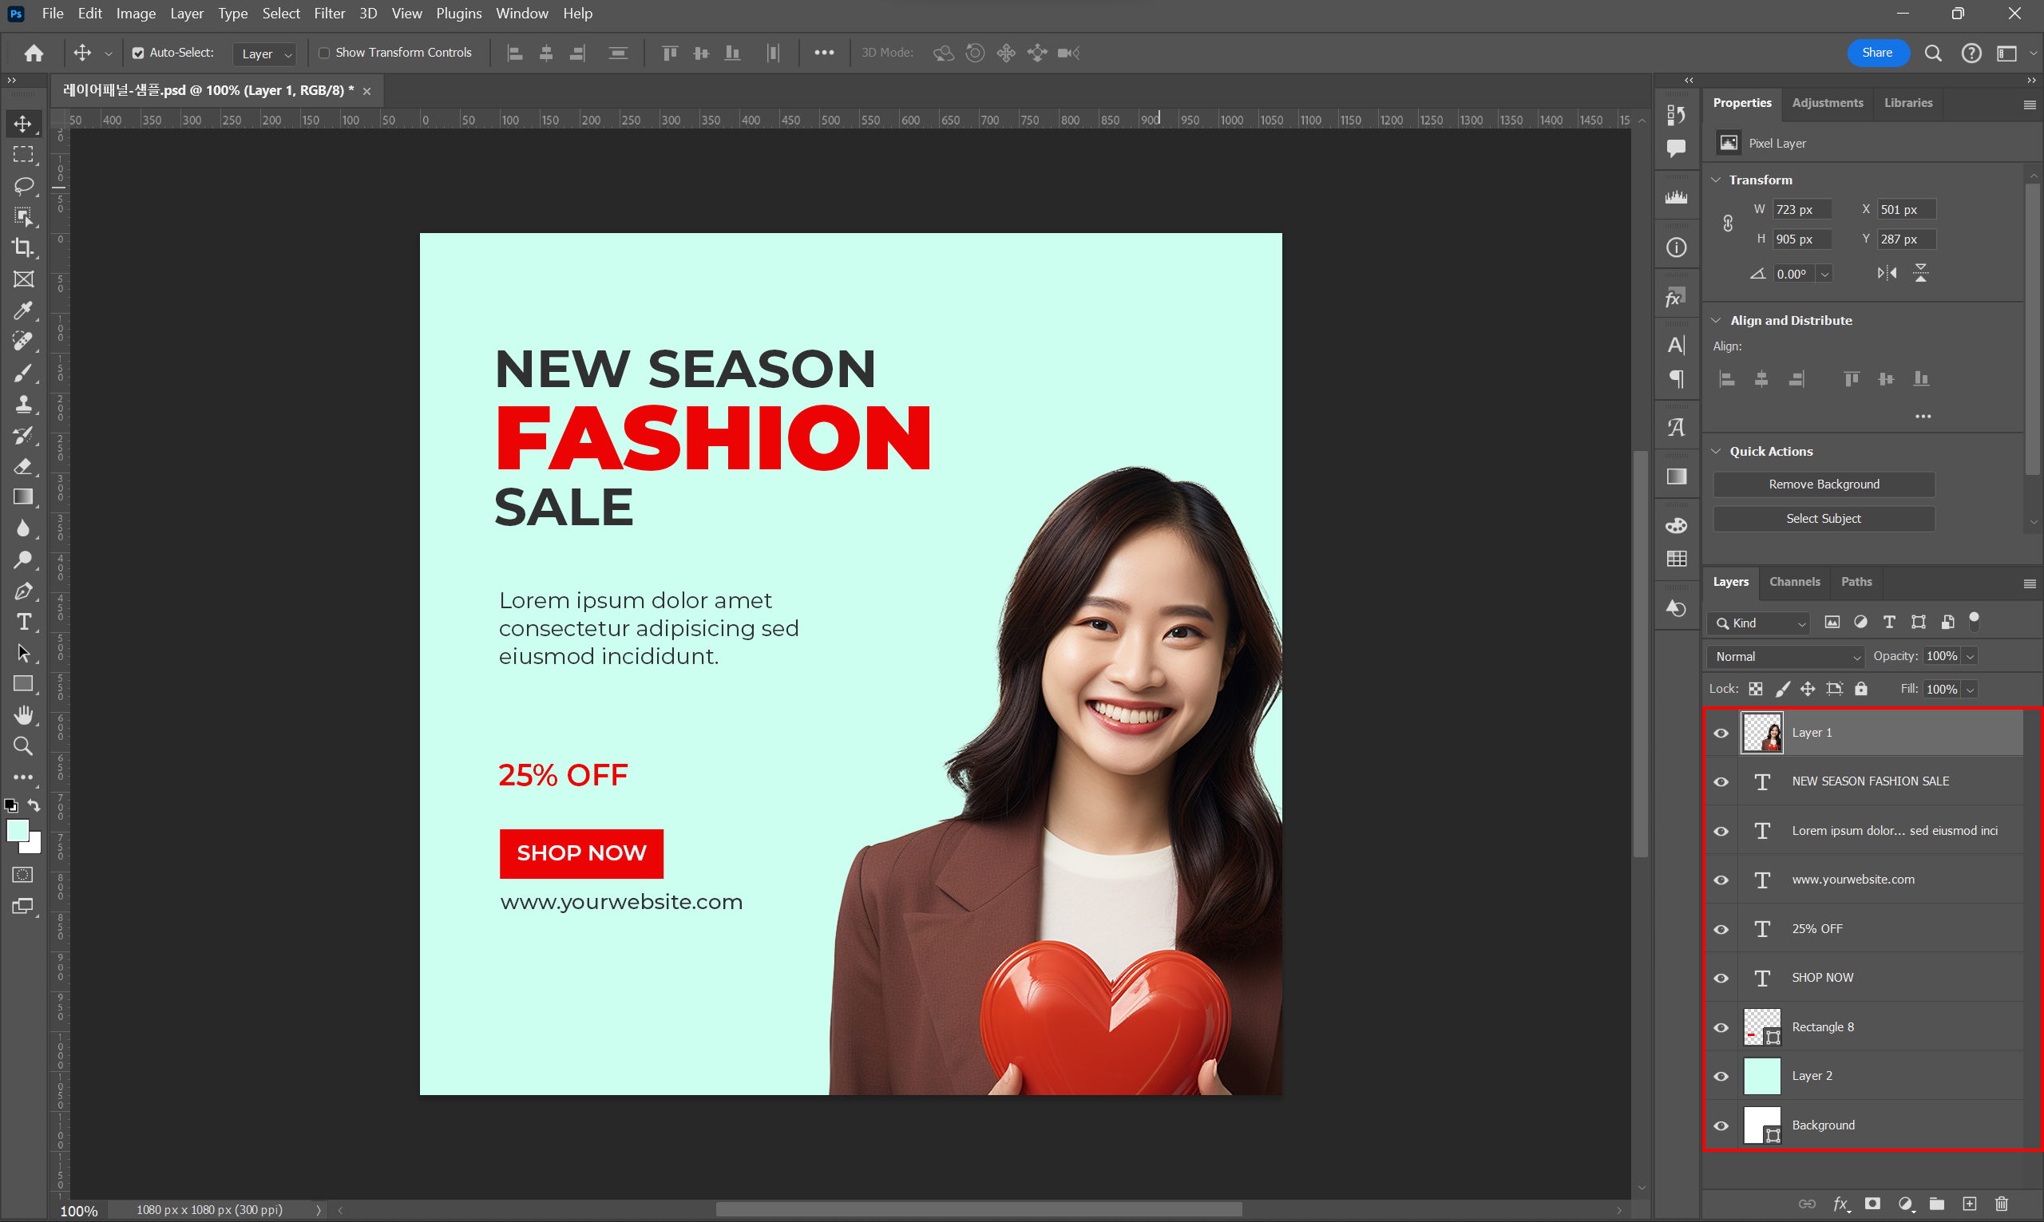
Task: Select the Crop tool
Action: point(23,248)
